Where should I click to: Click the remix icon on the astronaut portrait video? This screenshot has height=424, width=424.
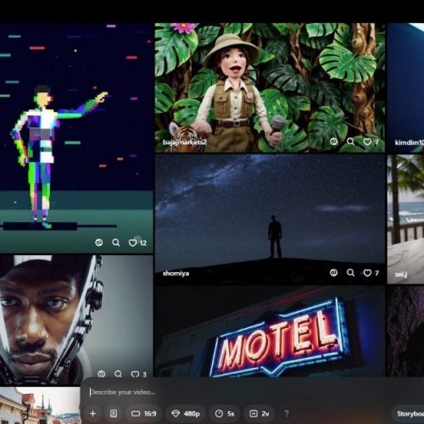tap(102, 374)
